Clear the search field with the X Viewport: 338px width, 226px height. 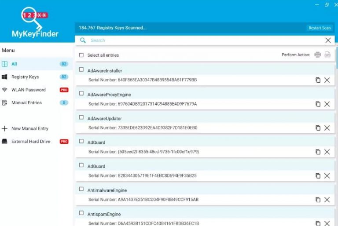click(328, 40)
